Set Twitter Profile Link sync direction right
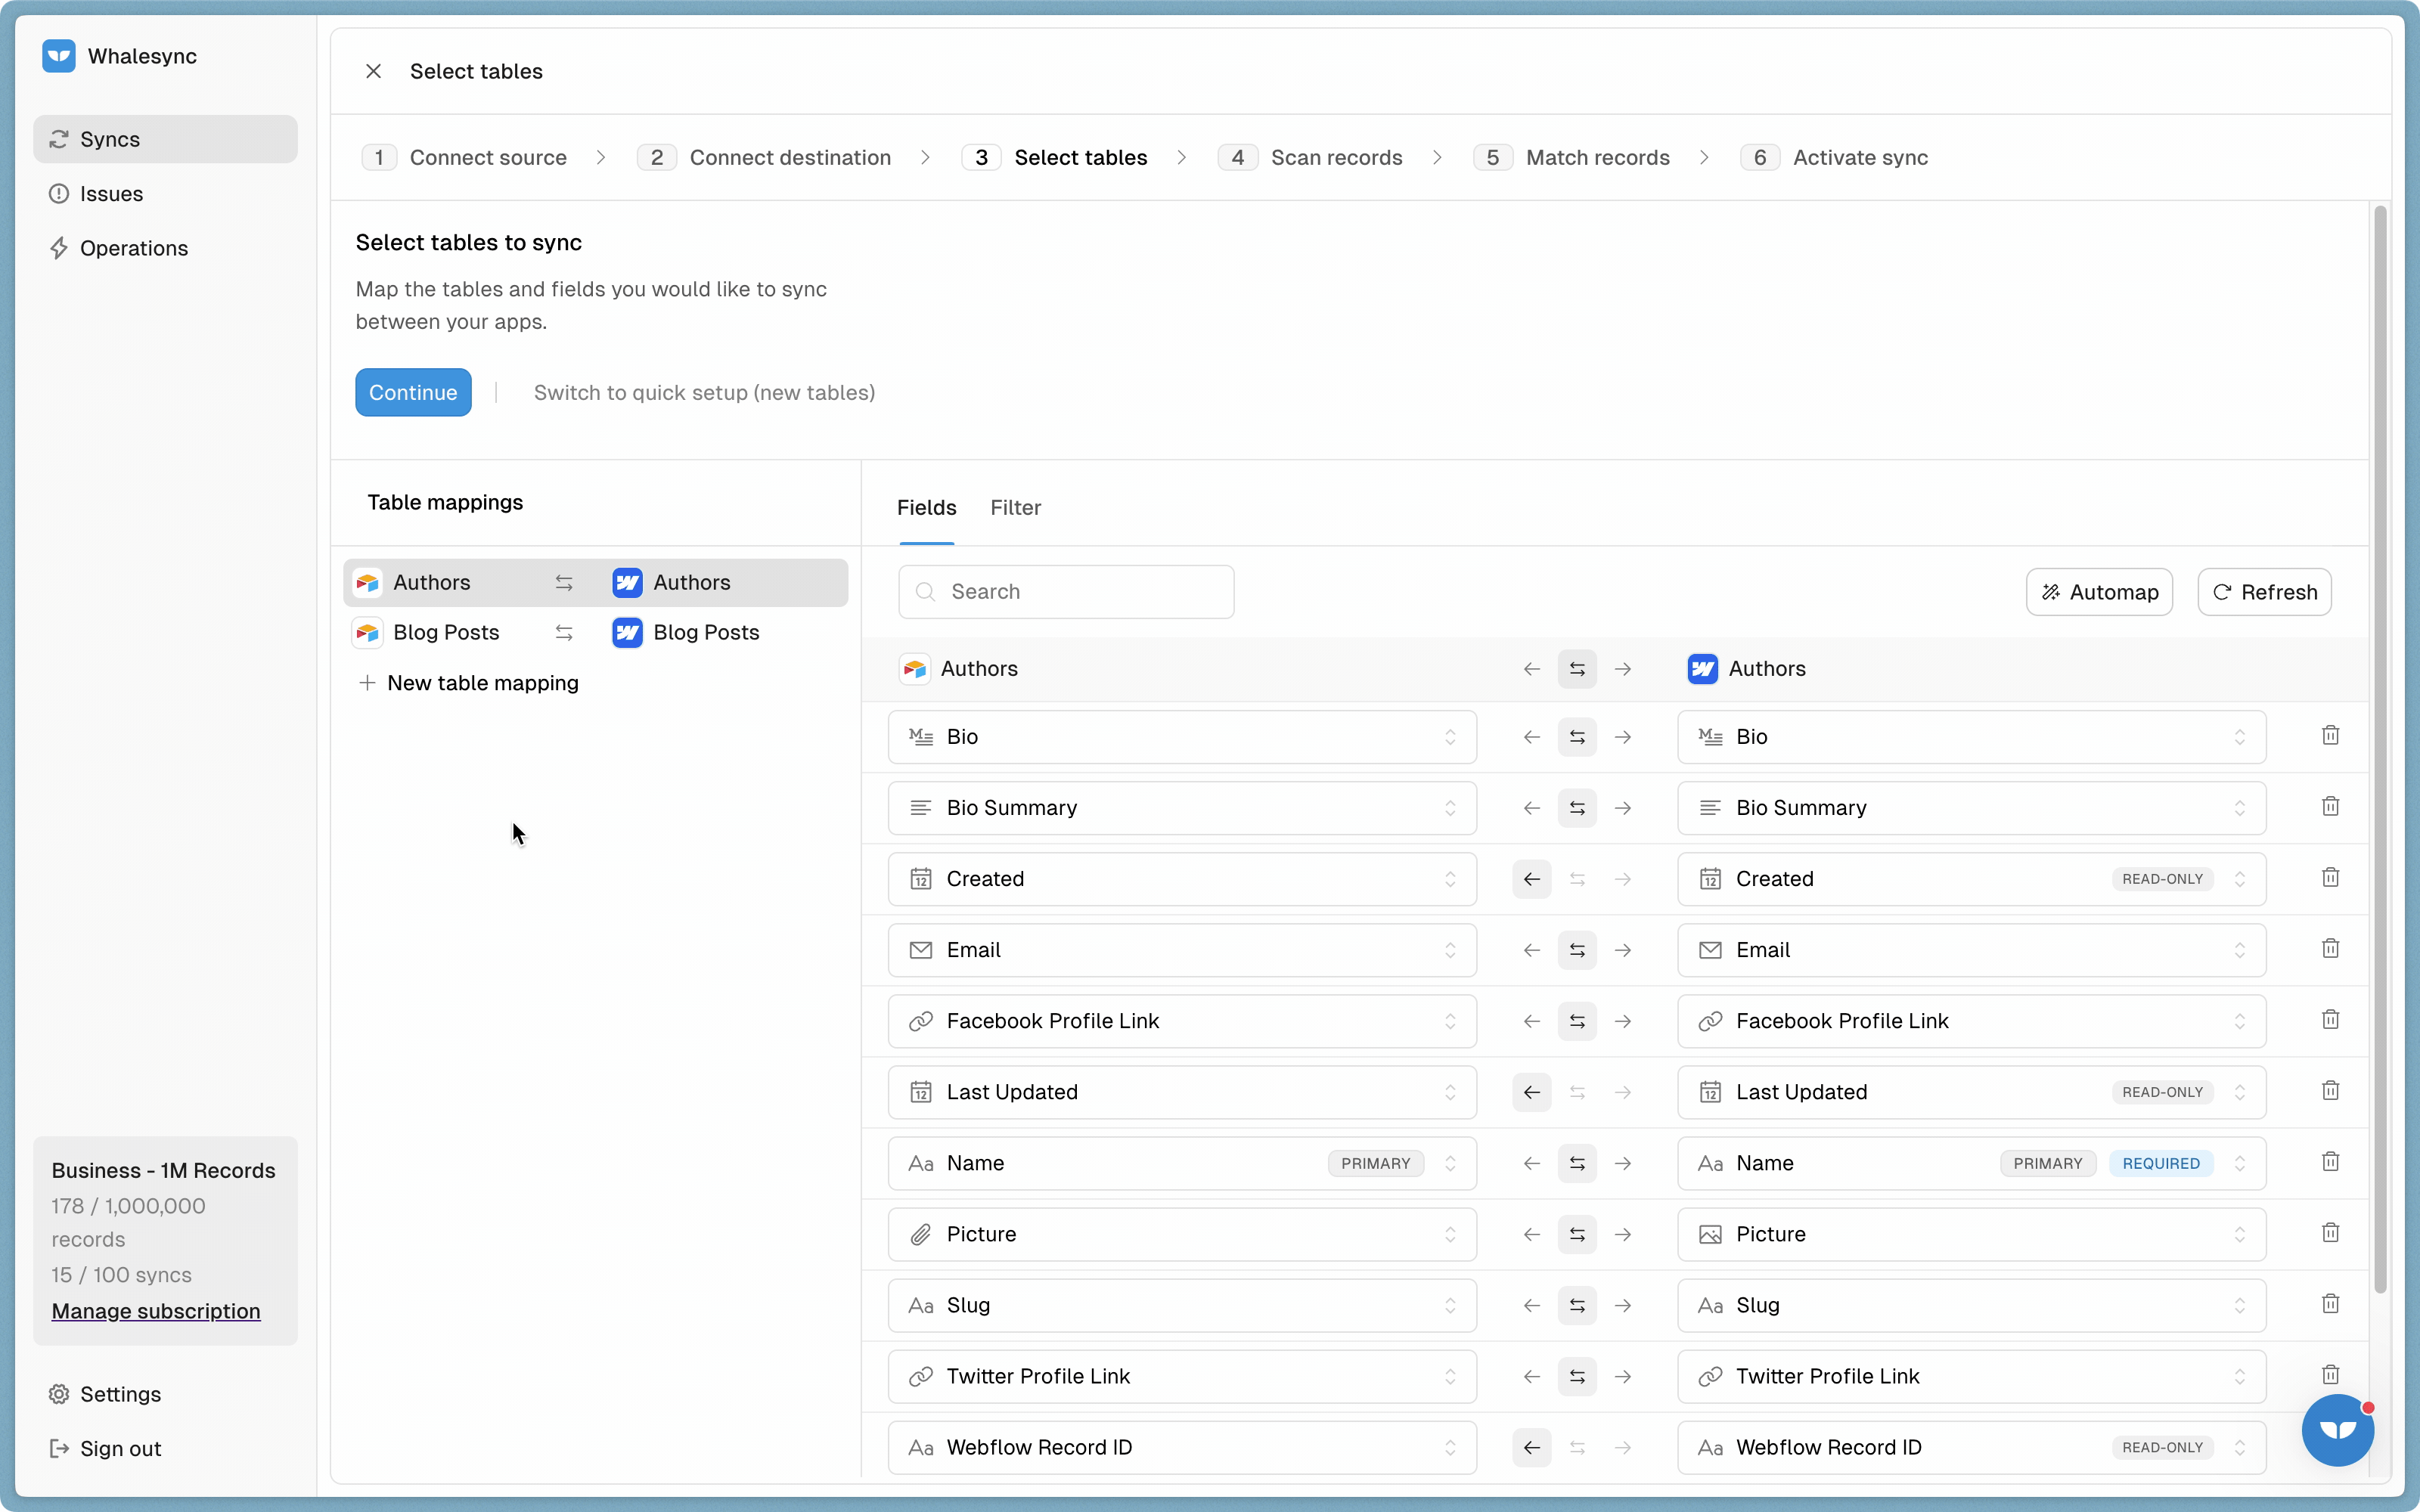 (1623, 1376)
